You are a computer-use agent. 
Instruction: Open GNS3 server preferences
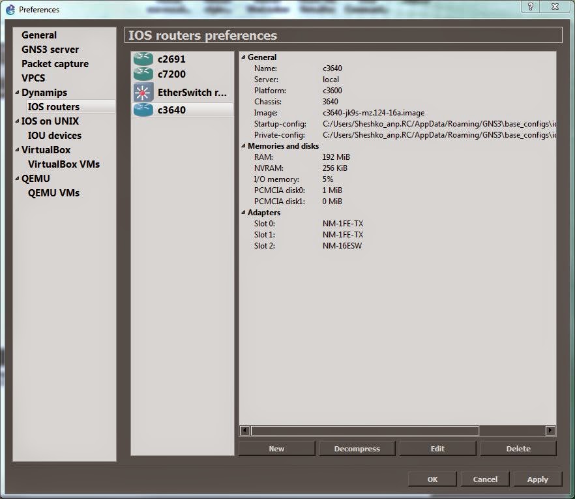tap(50, 49)
